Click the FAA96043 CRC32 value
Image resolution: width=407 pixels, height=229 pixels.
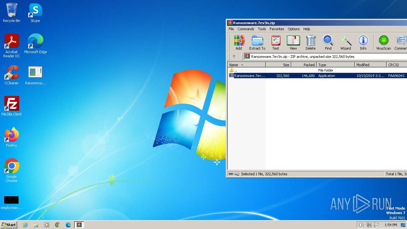coord(396,76)
